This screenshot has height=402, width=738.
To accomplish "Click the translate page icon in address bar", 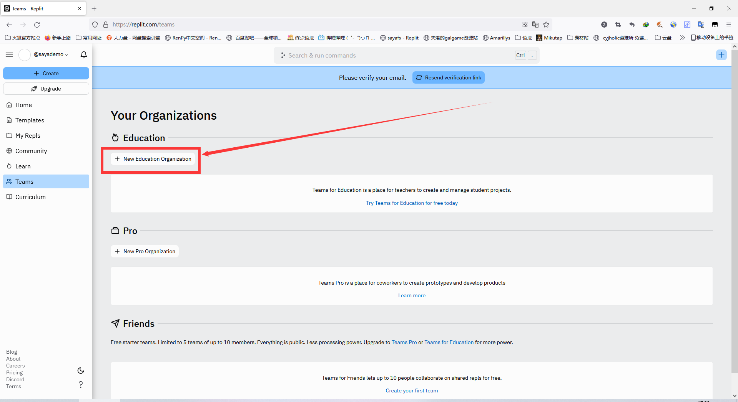I will (535, 25).
